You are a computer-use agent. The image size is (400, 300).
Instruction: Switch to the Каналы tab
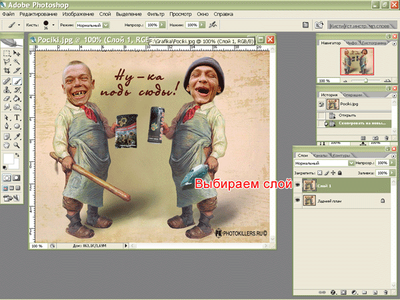click(x=320, y=155)
